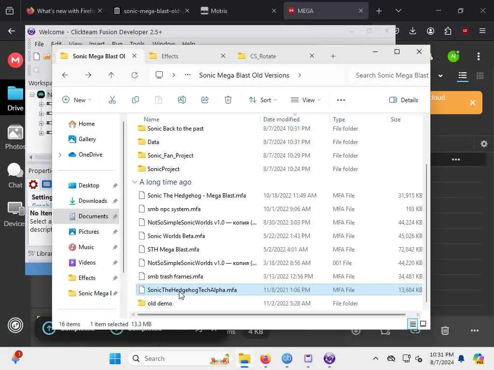Open MEGA user avatar N
The height and width of the screenshot is (370, 494).
click(453, 57)
